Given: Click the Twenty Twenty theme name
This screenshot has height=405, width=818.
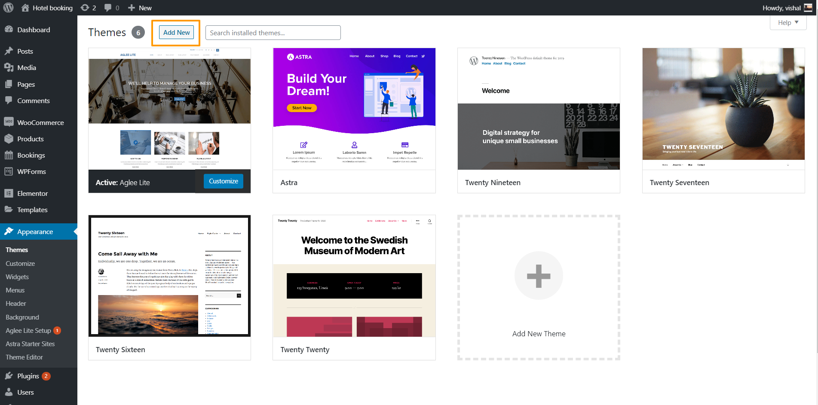Looking at the screenshot, I should pos(305,350).
